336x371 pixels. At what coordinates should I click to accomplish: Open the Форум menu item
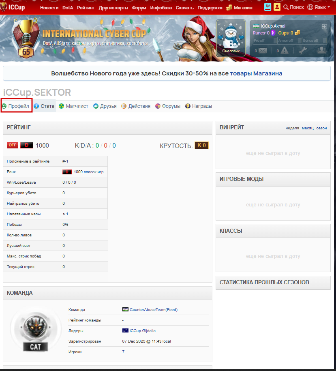coord(139,8)
